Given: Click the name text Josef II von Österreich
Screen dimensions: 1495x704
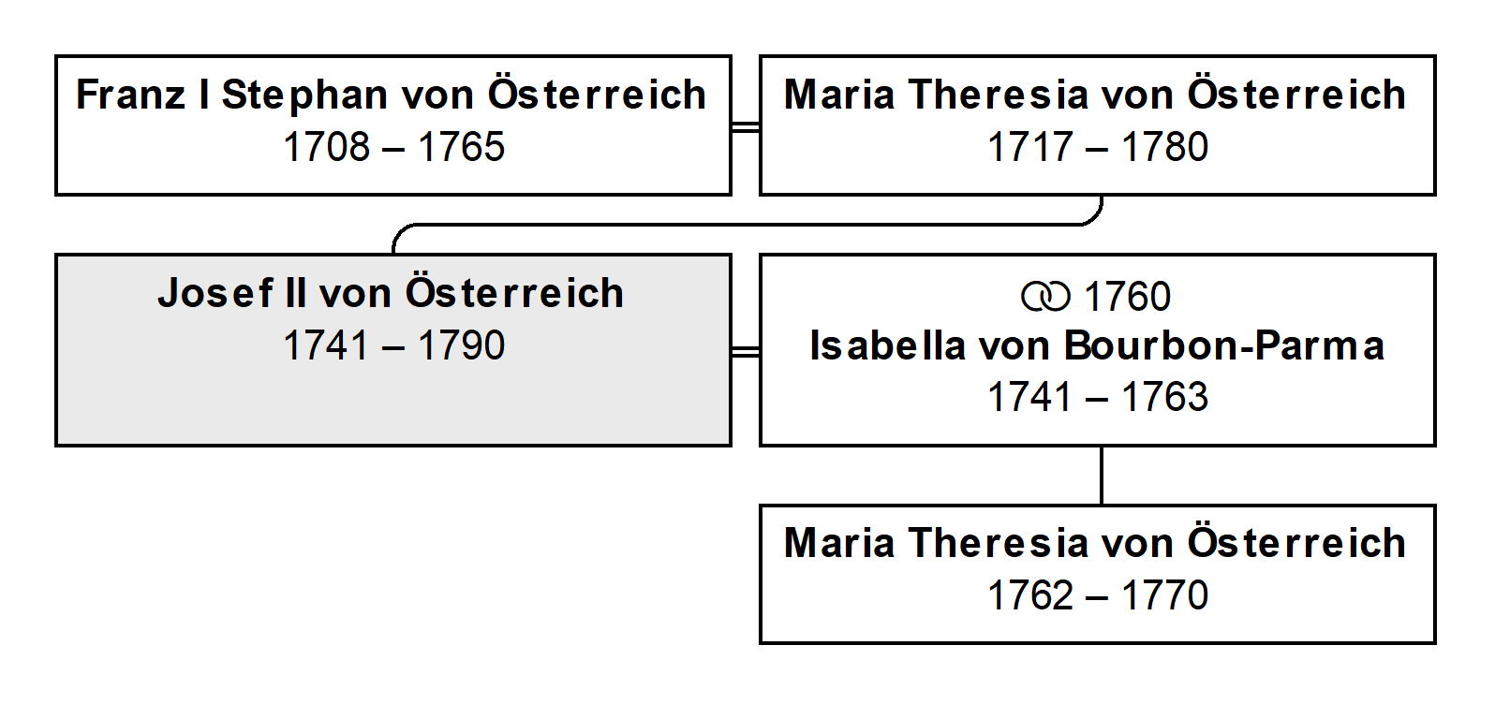Looking at the screenshot, I should tap(391, 293).
